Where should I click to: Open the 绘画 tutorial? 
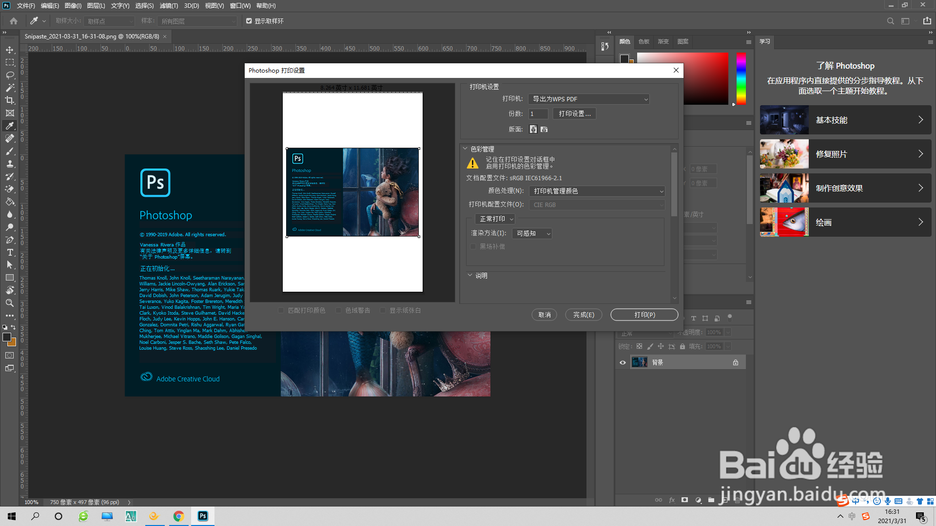845,222
